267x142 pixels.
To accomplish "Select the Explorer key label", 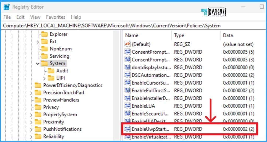I will coord(59,34).
